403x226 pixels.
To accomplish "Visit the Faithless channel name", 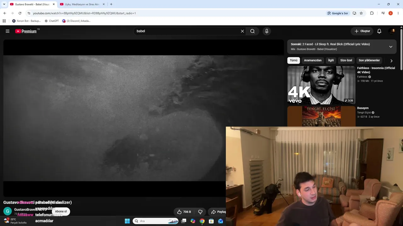I will [x=362, y=77].
